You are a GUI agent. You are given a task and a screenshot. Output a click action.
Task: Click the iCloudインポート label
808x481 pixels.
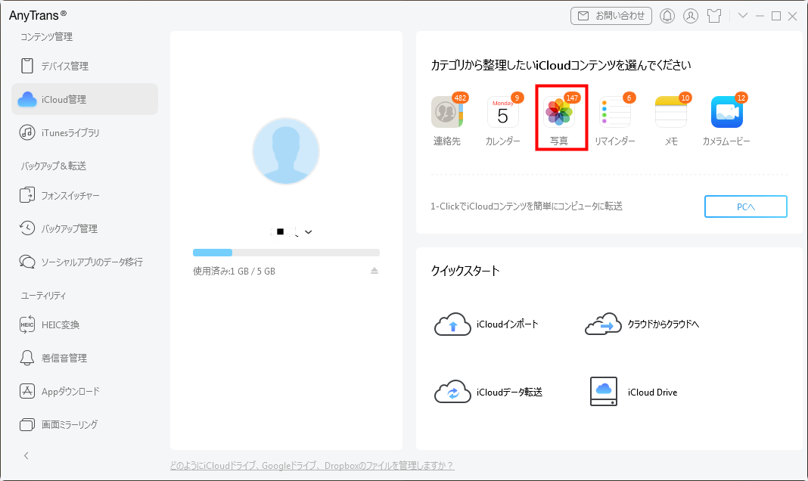coord(507,324)
